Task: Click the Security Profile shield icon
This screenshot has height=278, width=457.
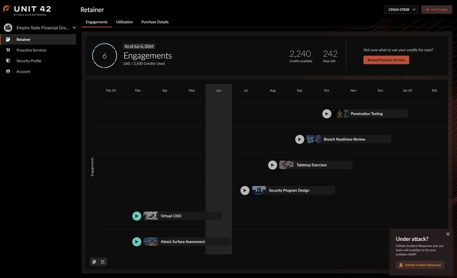Action: pyautogui.click(x=8, y=61)
